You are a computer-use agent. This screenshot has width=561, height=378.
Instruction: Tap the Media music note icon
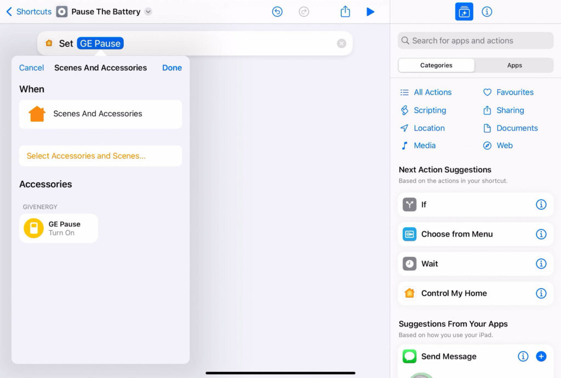click(x=404, y=146)
